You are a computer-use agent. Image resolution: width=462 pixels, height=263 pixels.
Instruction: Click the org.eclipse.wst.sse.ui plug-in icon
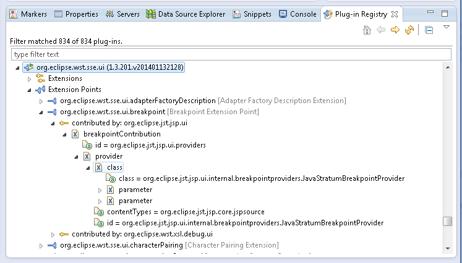[29, 67]
